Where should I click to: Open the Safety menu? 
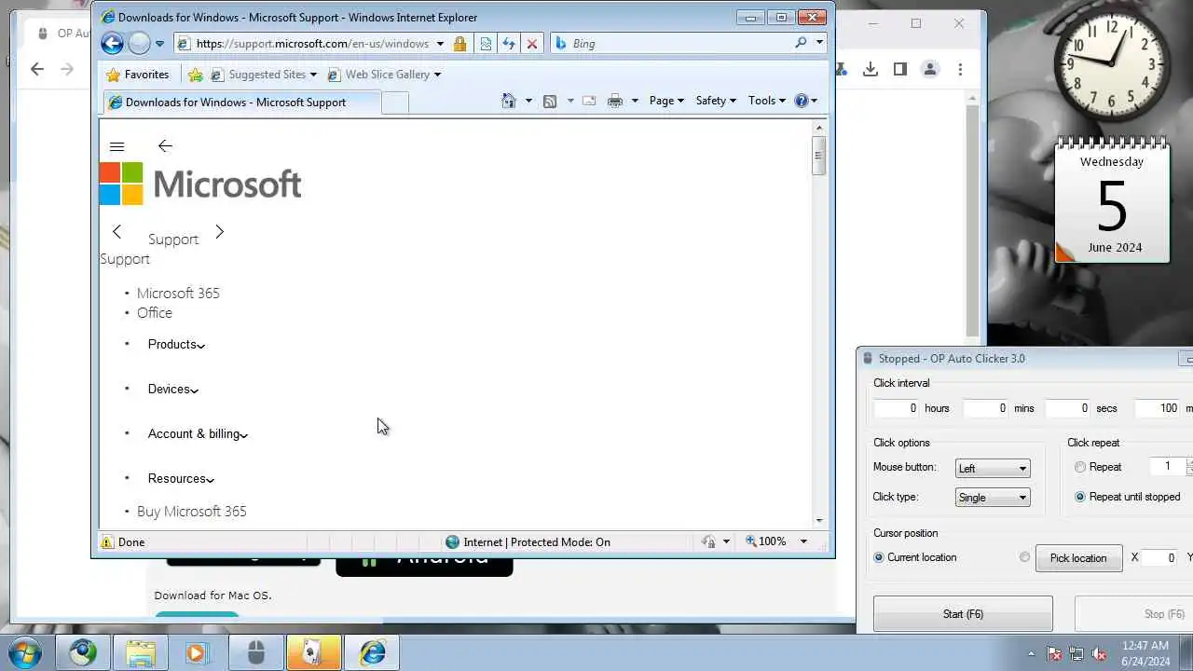pos(716,101)
